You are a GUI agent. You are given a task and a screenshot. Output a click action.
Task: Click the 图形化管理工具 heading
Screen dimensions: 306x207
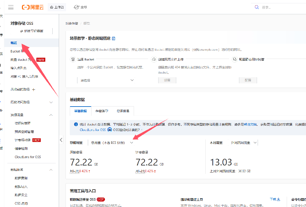point(192,199)
